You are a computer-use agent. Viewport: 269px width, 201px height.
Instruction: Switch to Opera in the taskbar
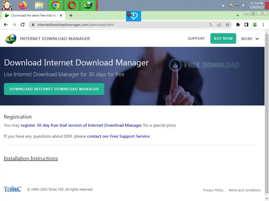click(71, 5)
